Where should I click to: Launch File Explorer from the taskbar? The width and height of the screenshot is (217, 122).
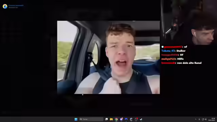[111, 119]
